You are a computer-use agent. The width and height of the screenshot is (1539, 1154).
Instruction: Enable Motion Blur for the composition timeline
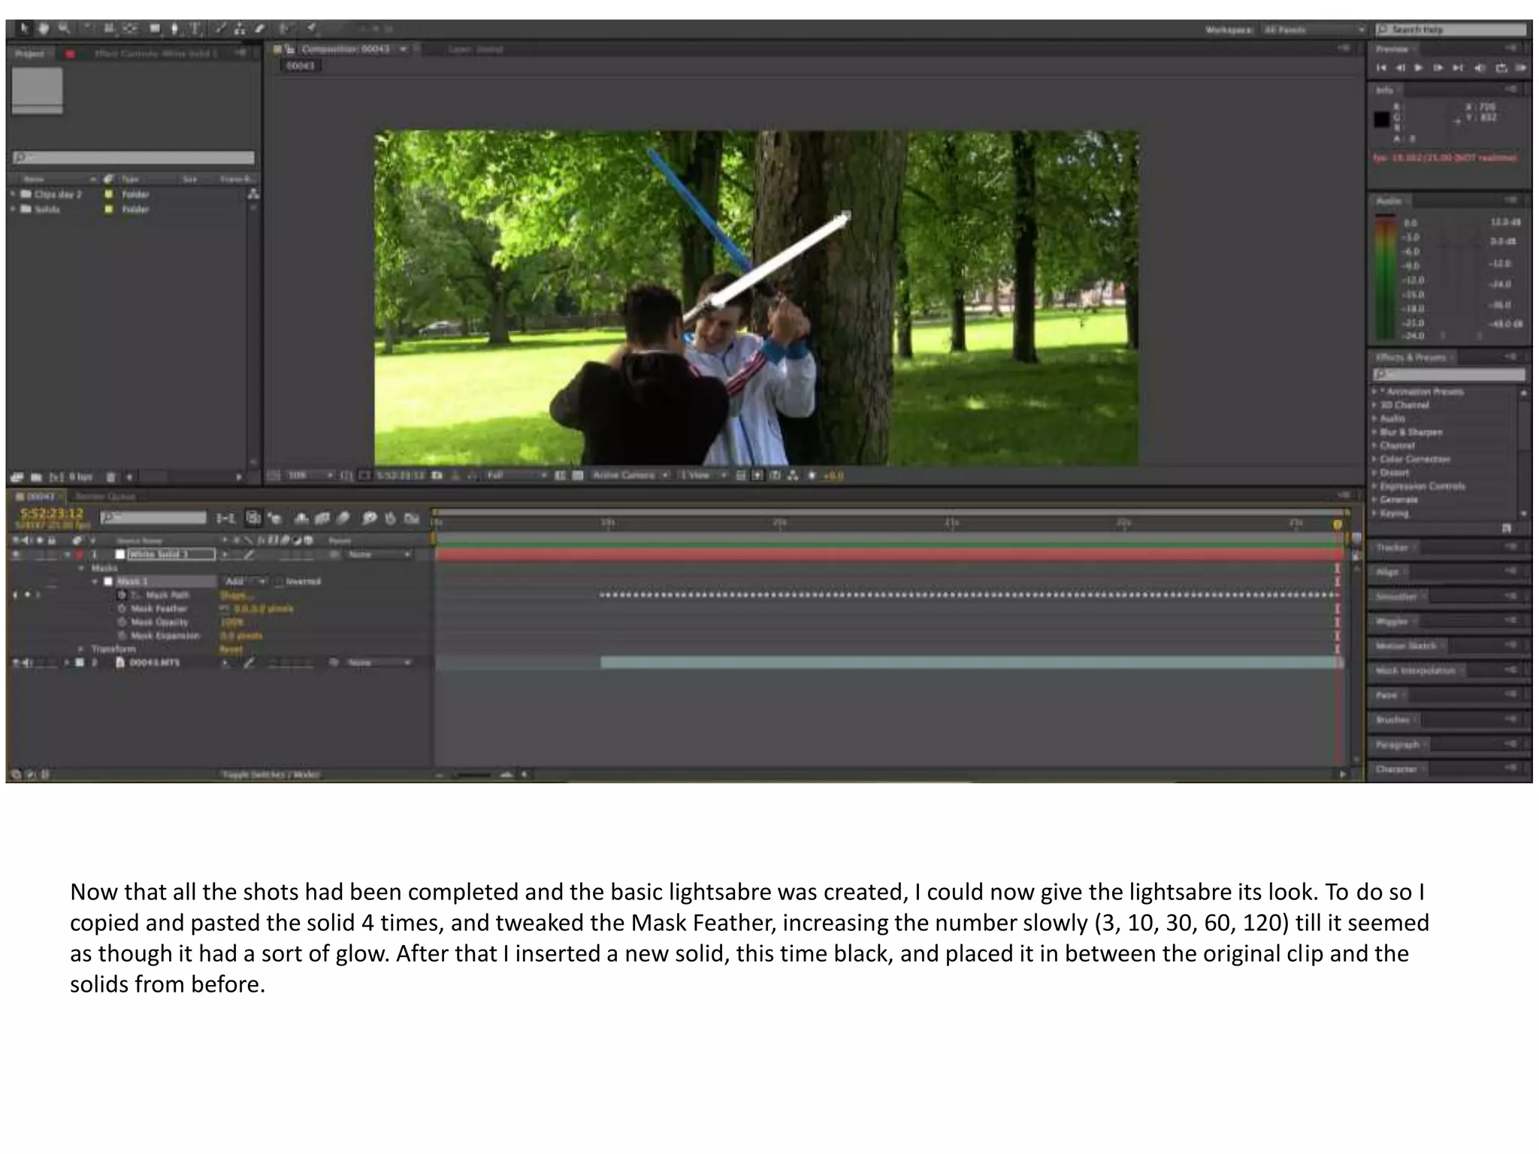(343, 518)
